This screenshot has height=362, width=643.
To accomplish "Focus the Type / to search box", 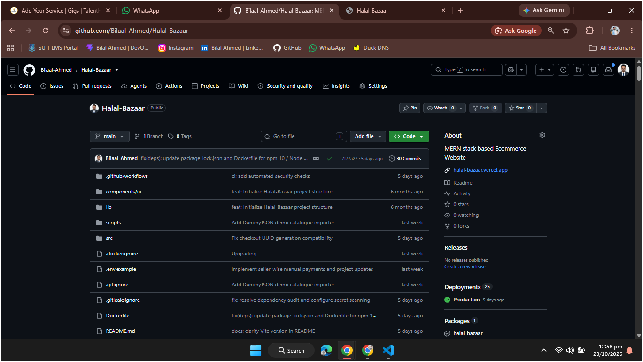I will 466,69.
